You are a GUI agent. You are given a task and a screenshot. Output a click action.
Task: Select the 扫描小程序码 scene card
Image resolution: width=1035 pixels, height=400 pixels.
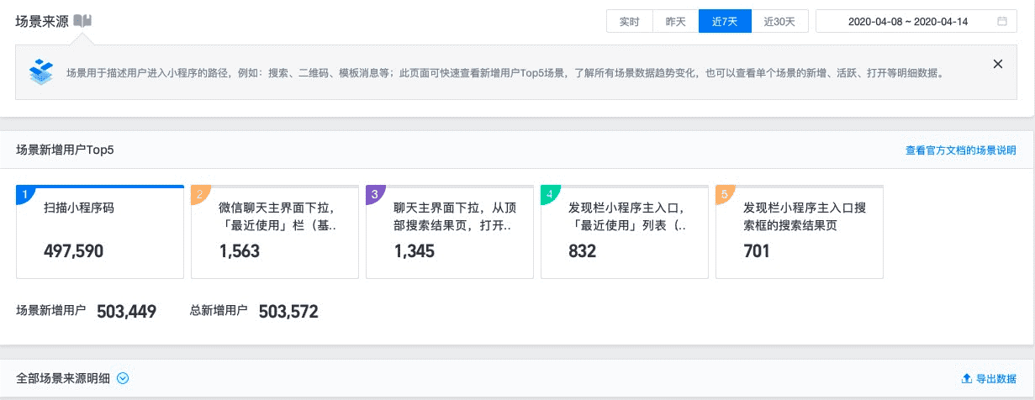100,232
